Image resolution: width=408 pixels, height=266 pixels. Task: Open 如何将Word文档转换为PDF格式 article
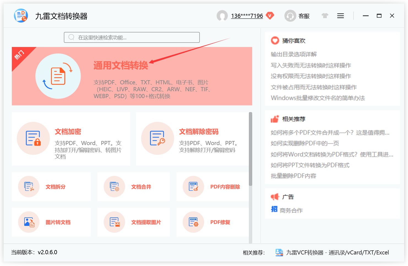coord(332,154)
